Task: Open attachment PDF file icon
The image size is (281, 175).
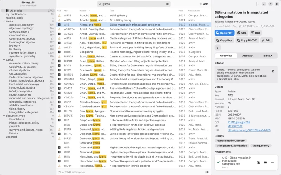Action: (x=258, y=162)
